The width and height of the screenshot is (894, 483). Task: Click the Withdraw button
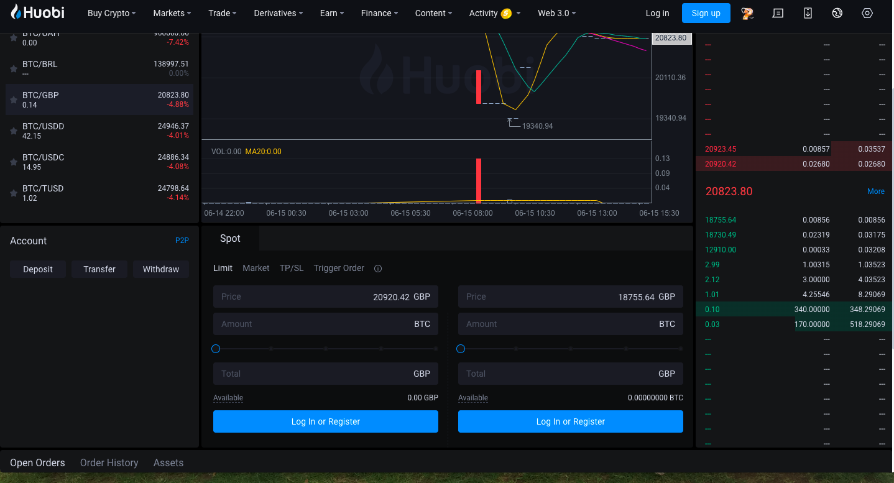161,269
